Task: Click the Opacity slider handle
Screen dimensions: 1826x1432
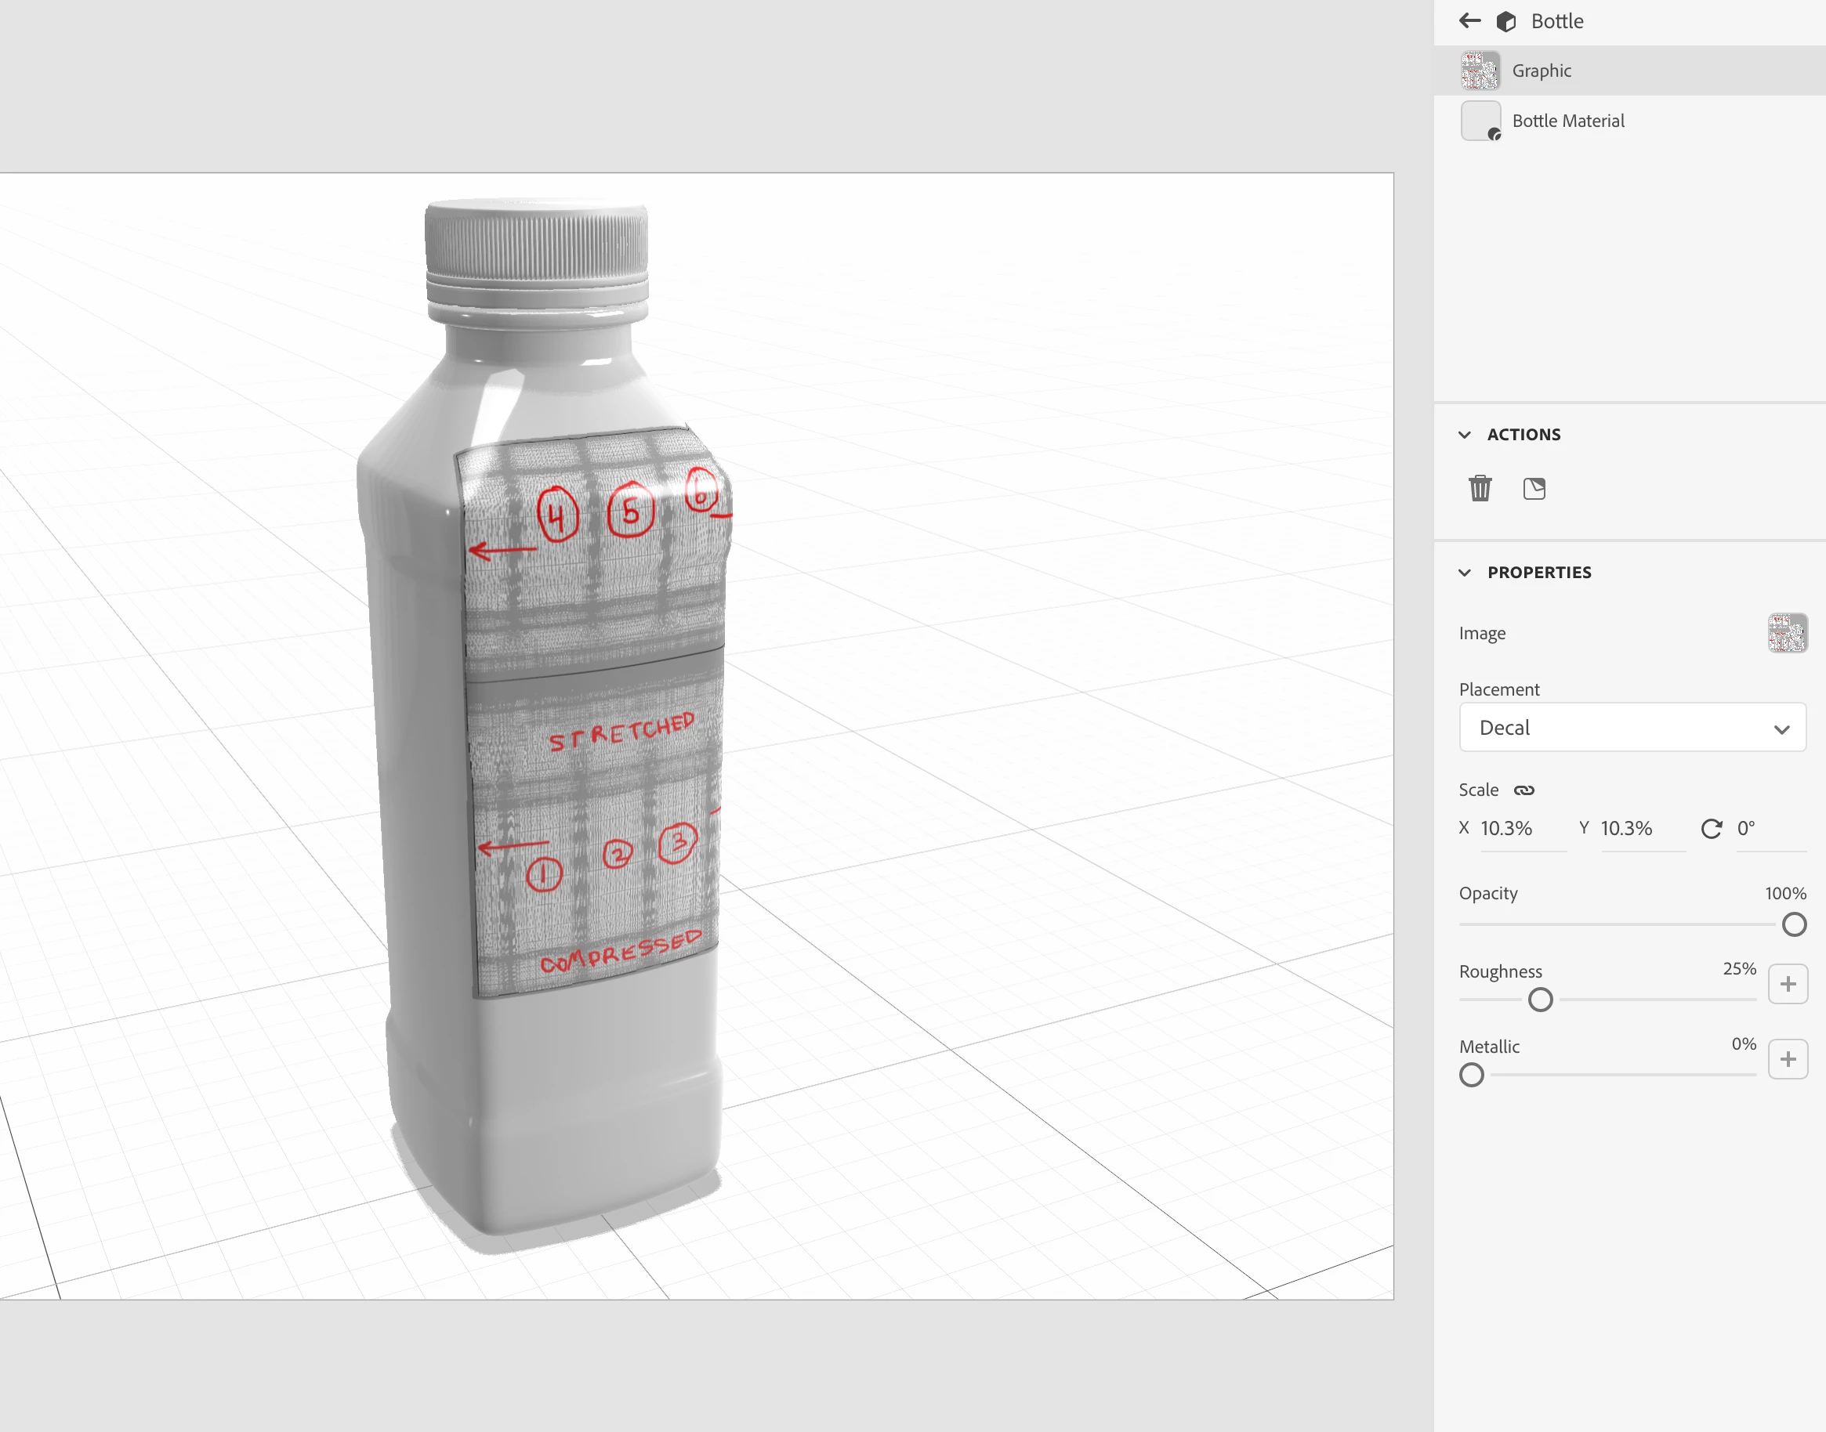Action: point(1794,924)
